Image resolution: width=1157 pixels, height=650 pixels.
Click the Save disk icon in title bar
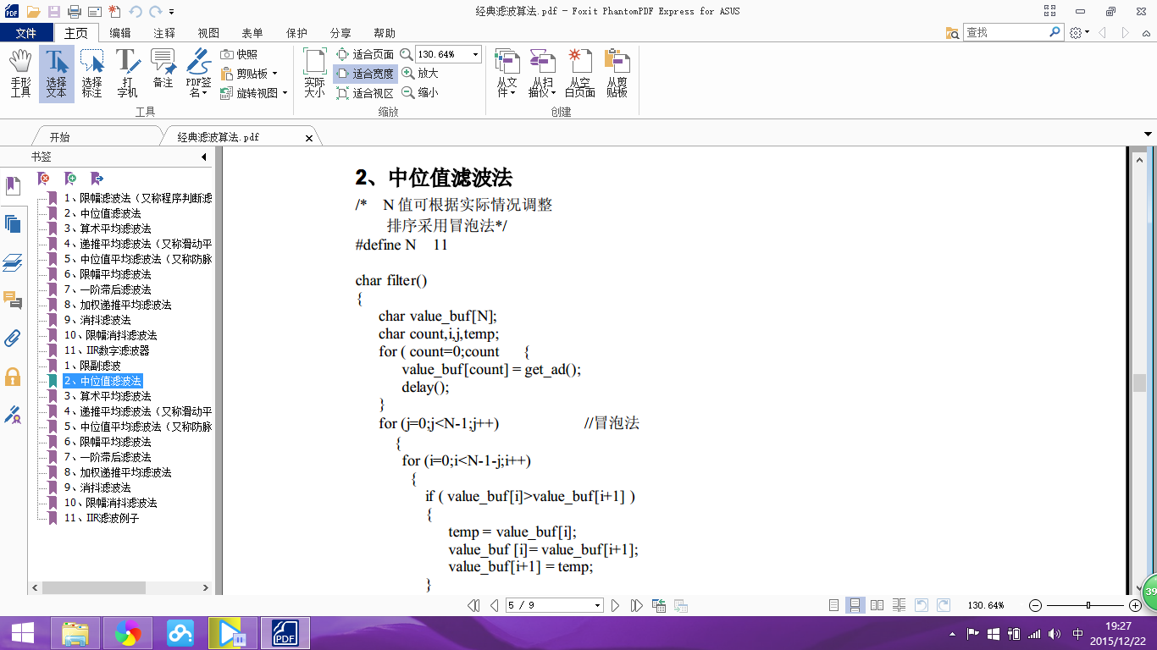coord(54,12)
